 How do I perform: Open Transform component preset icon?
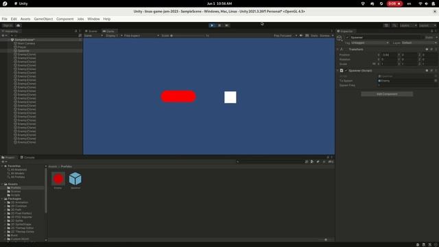431,49
